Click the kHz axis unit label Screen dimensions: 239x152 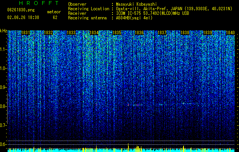(x=3, y=31)
